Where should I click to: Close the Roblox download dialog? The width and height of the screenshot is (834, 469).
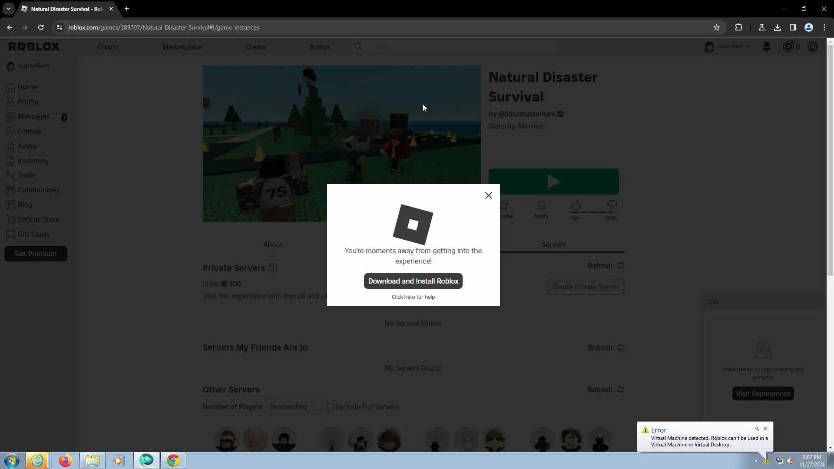coord(488,195)
